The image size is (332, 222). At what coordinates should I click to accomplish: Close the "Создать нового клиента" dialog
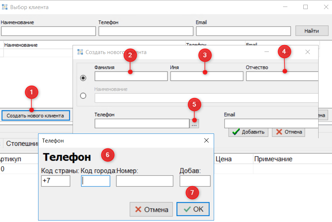pos(308,52)
